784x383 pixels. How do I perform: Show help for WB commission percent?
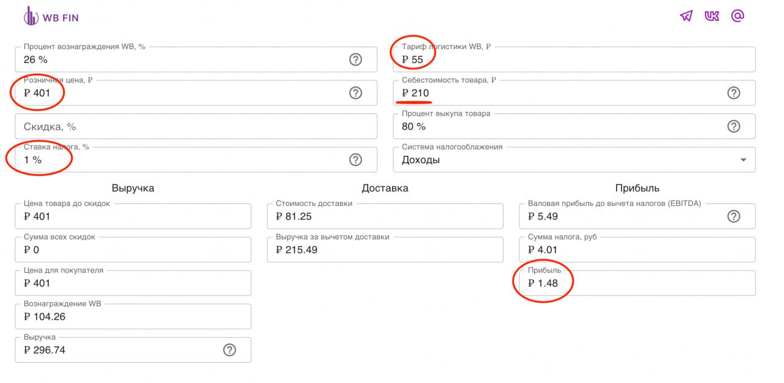pos(355,59)
